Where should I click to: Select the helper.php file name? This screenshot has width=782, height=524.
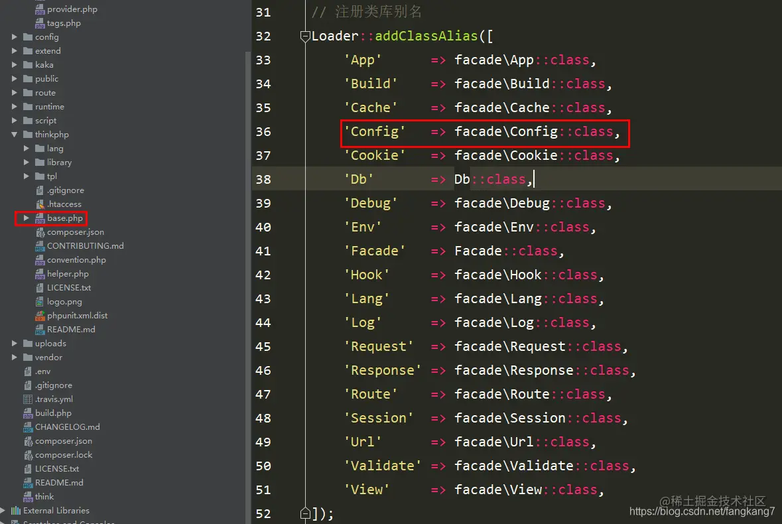[x=68, y=274]
